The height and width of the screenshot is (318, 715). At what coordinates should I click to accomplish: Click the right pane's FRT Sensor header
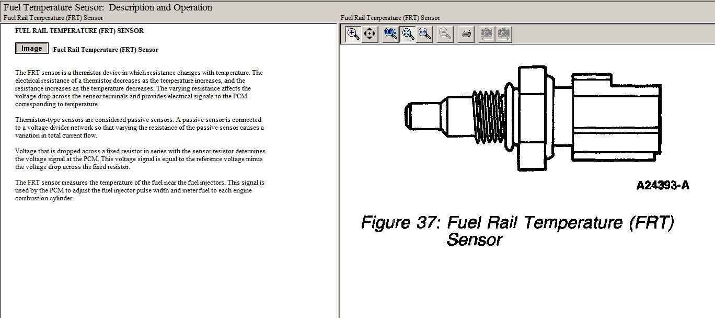click(x=390, y=18)
